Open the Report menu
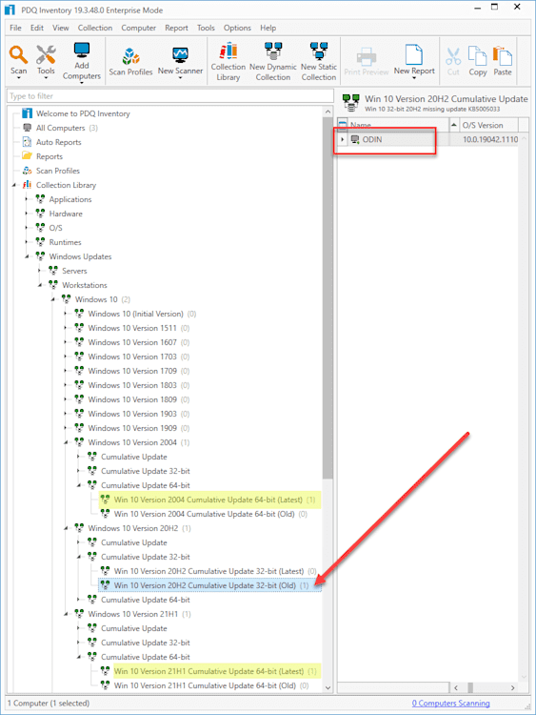This screenshot has width=536, height=715. click(176, 28)
